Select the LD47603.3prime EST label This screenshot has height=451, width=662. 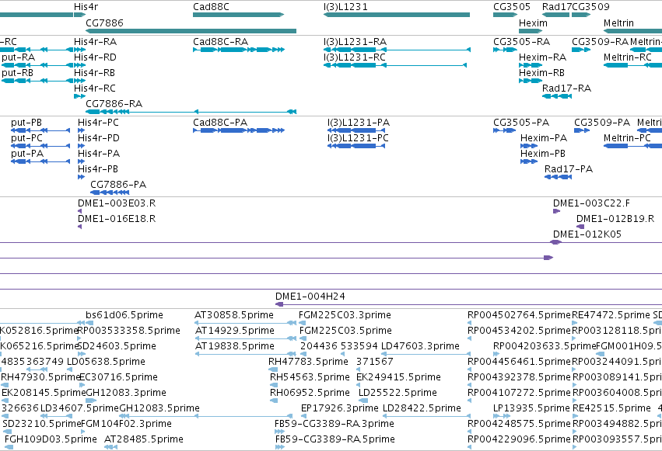(x=421, y=346)
